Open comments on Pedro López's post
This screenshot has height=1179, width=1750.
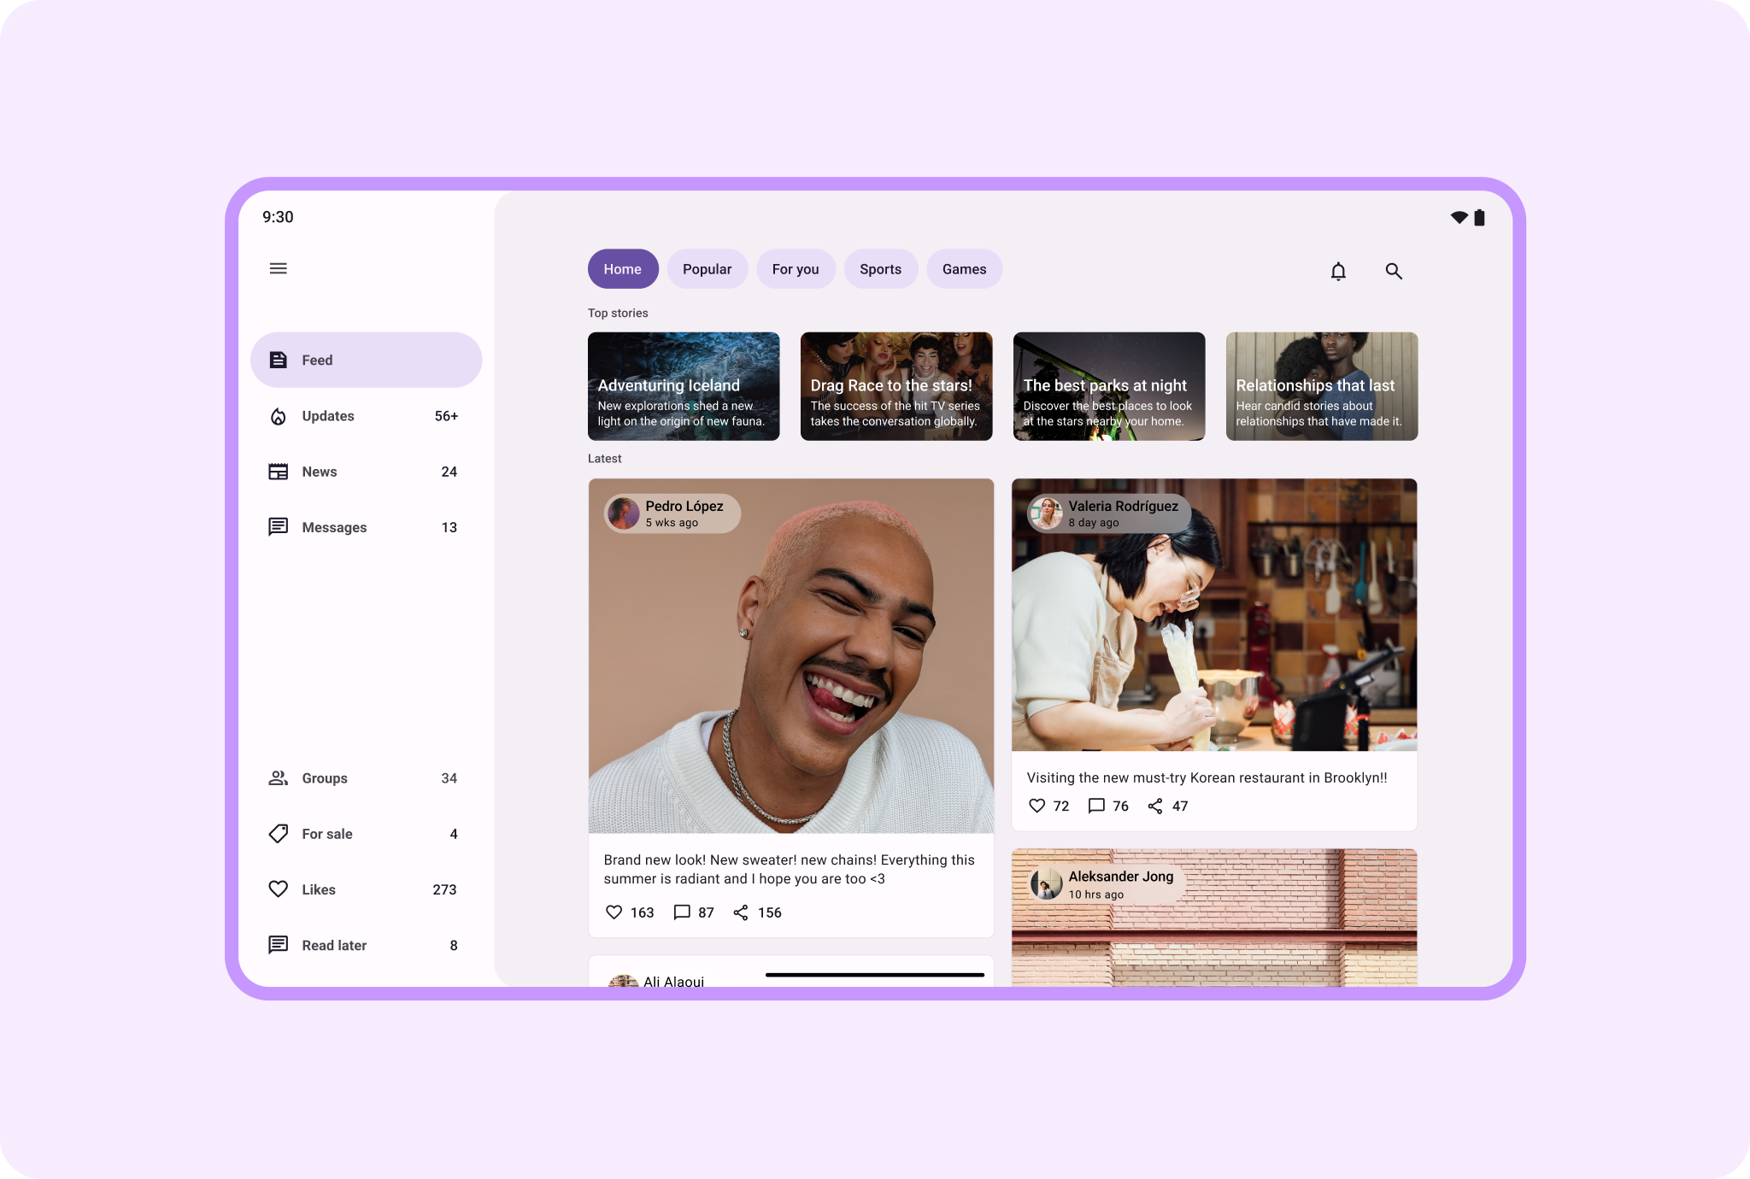pos(682,912)
